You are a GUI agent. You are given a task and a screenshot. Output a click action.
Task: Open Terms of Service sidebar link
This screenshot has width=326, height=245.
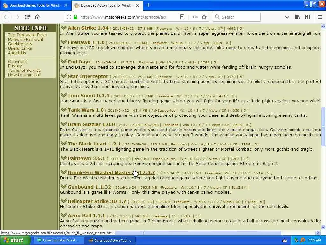(x=24, y=71)
